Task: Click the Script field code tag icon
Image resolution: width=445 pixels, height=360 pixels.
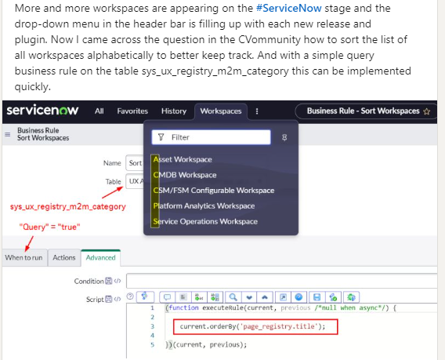Action: tap(118, 299)
